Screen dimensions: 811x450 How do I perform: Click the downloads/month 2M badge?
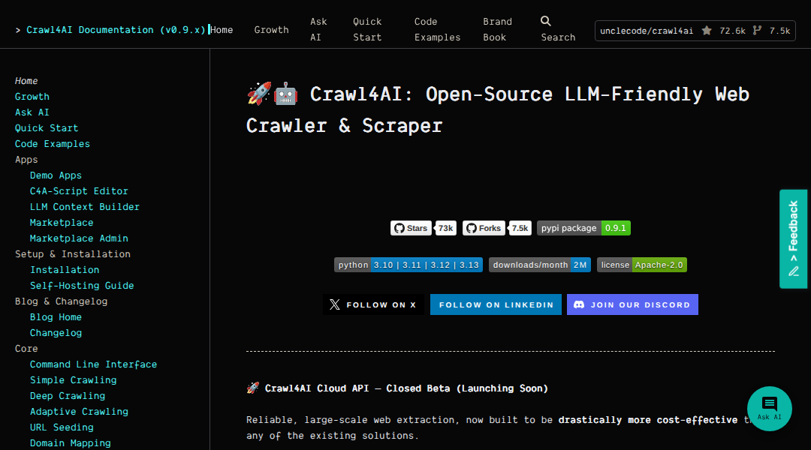click(539, 265)
